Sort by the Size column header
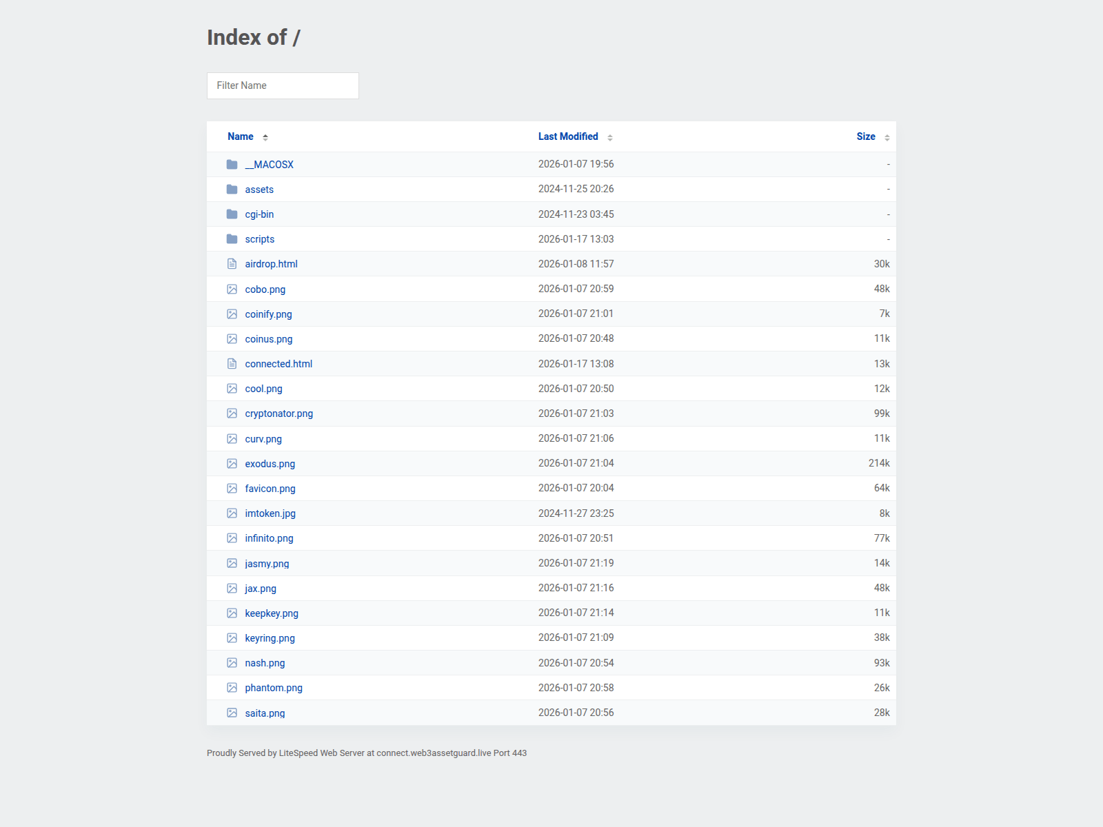Viewport: 1103px width, 827px height. (866, 136)
